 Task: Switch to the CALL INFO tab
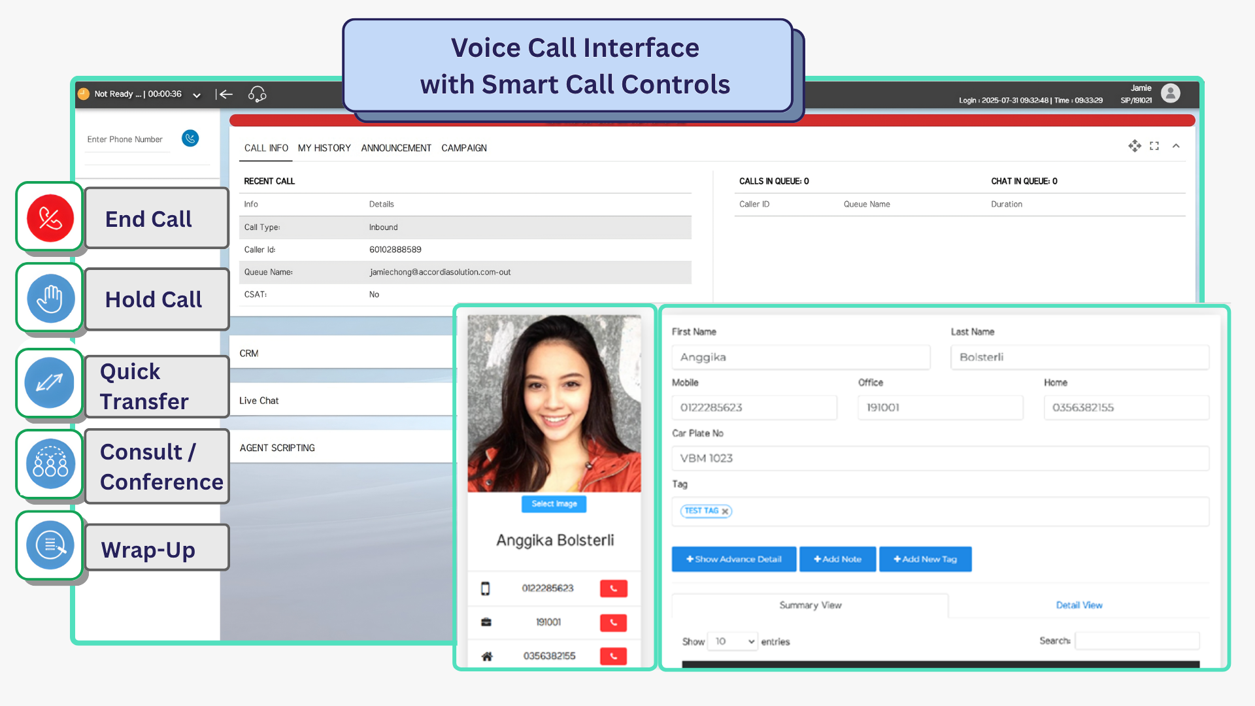pyautogui.click(x=266, y=148)
